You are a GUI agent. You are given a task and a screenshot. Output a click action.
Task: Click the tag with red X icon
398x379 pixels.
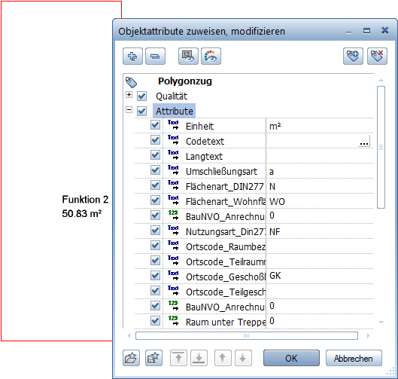pos(377,57)
